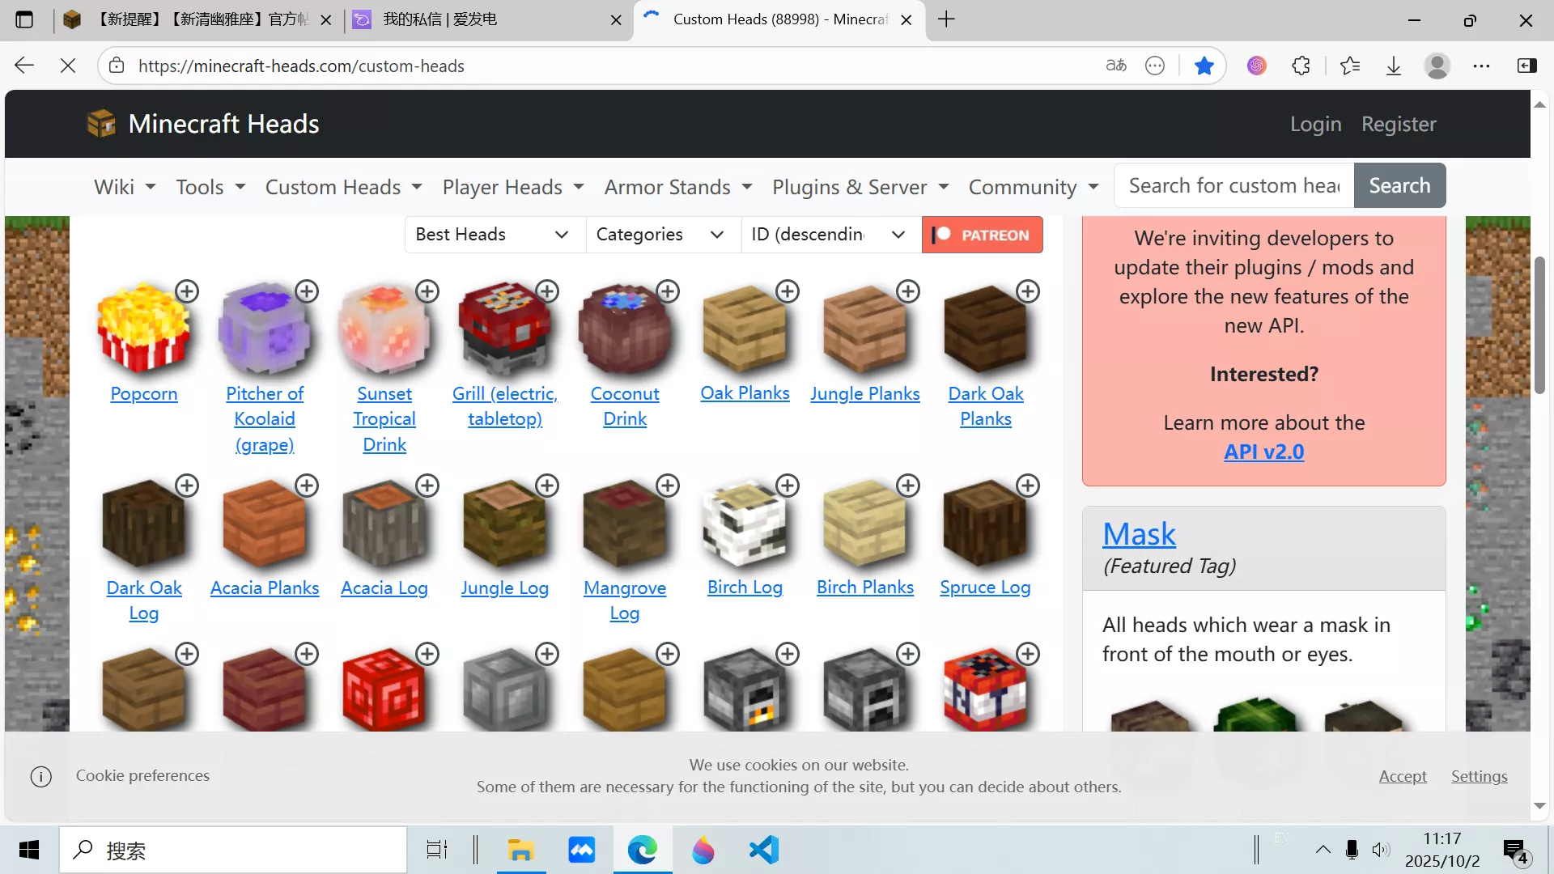Viewport: 1554px width, 874px height.
Task: Click the Minecraft Heads logo icon
Action: point(100,123)
